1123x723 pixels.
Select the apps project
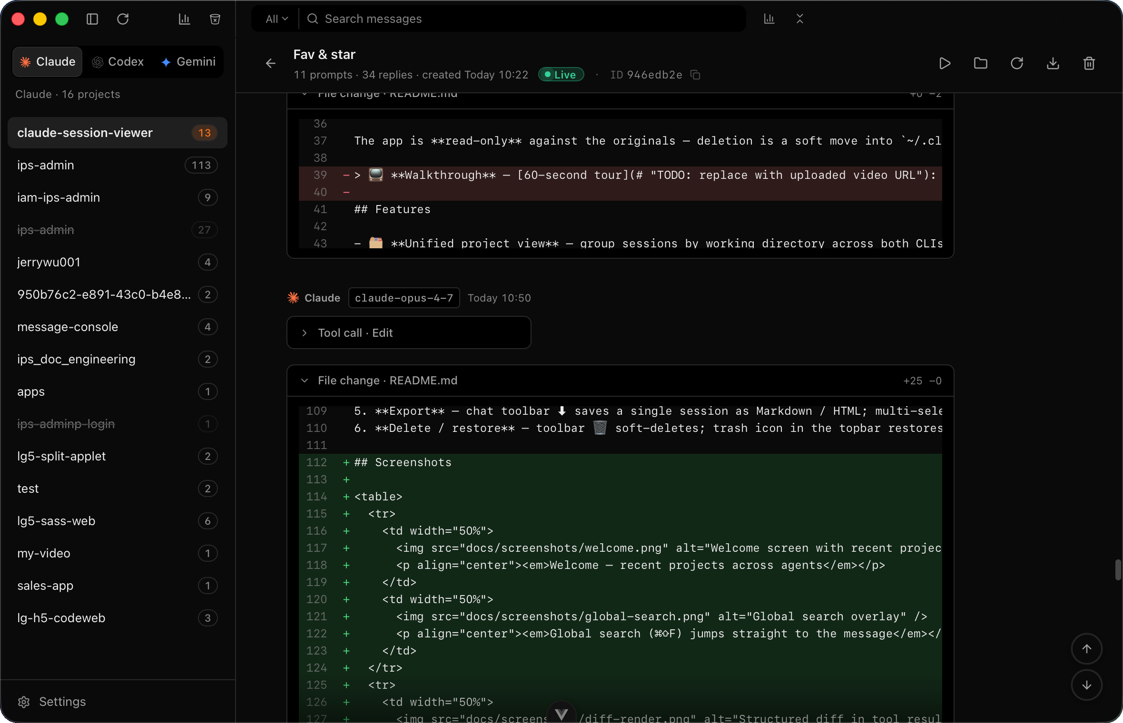click(x=118, y=391)
